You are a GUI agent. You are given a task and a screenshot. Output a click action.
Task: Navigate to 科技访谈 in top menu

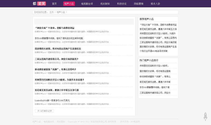coord(122,4)
